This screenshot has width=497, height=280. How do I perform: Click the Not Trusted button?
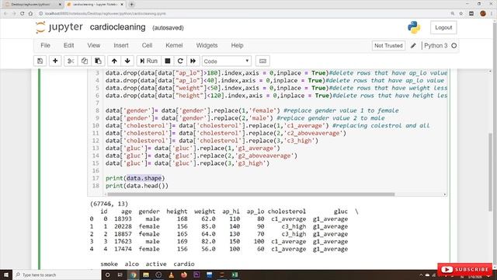(x=388, y=46)
